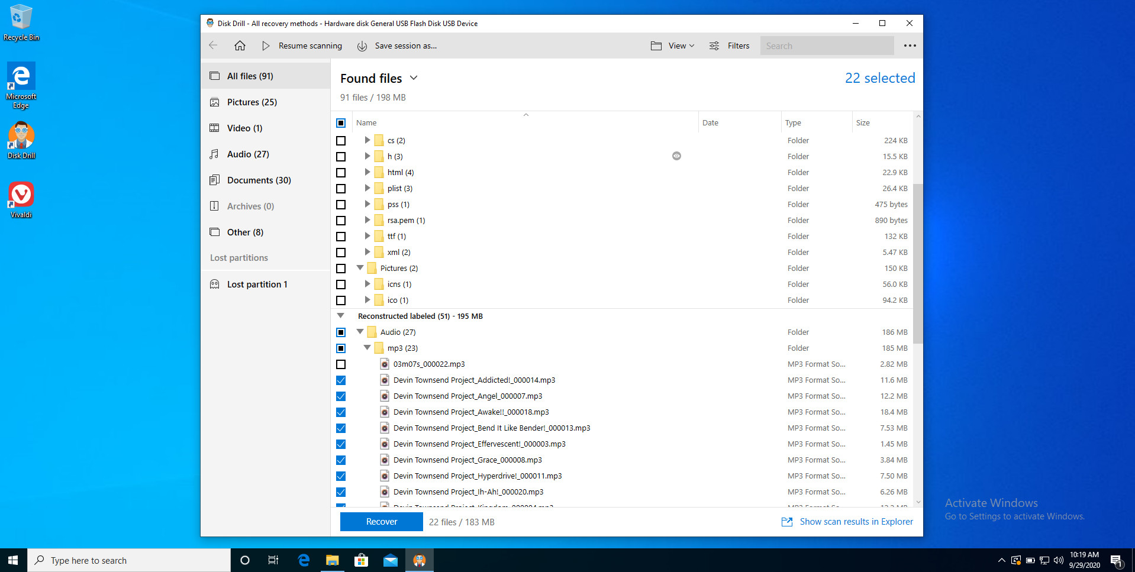1135x572 pixels.
Task: Open Vivaldi desktop shortcut
Action: (21, 200)
